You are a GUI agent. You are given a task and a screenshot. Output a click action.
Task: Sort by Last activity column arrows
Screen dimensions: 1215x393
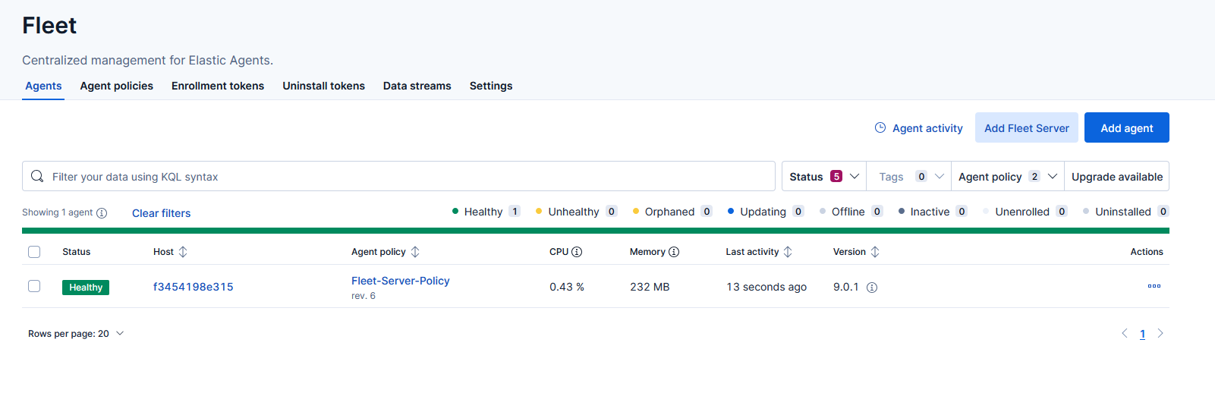click(788, 252)
